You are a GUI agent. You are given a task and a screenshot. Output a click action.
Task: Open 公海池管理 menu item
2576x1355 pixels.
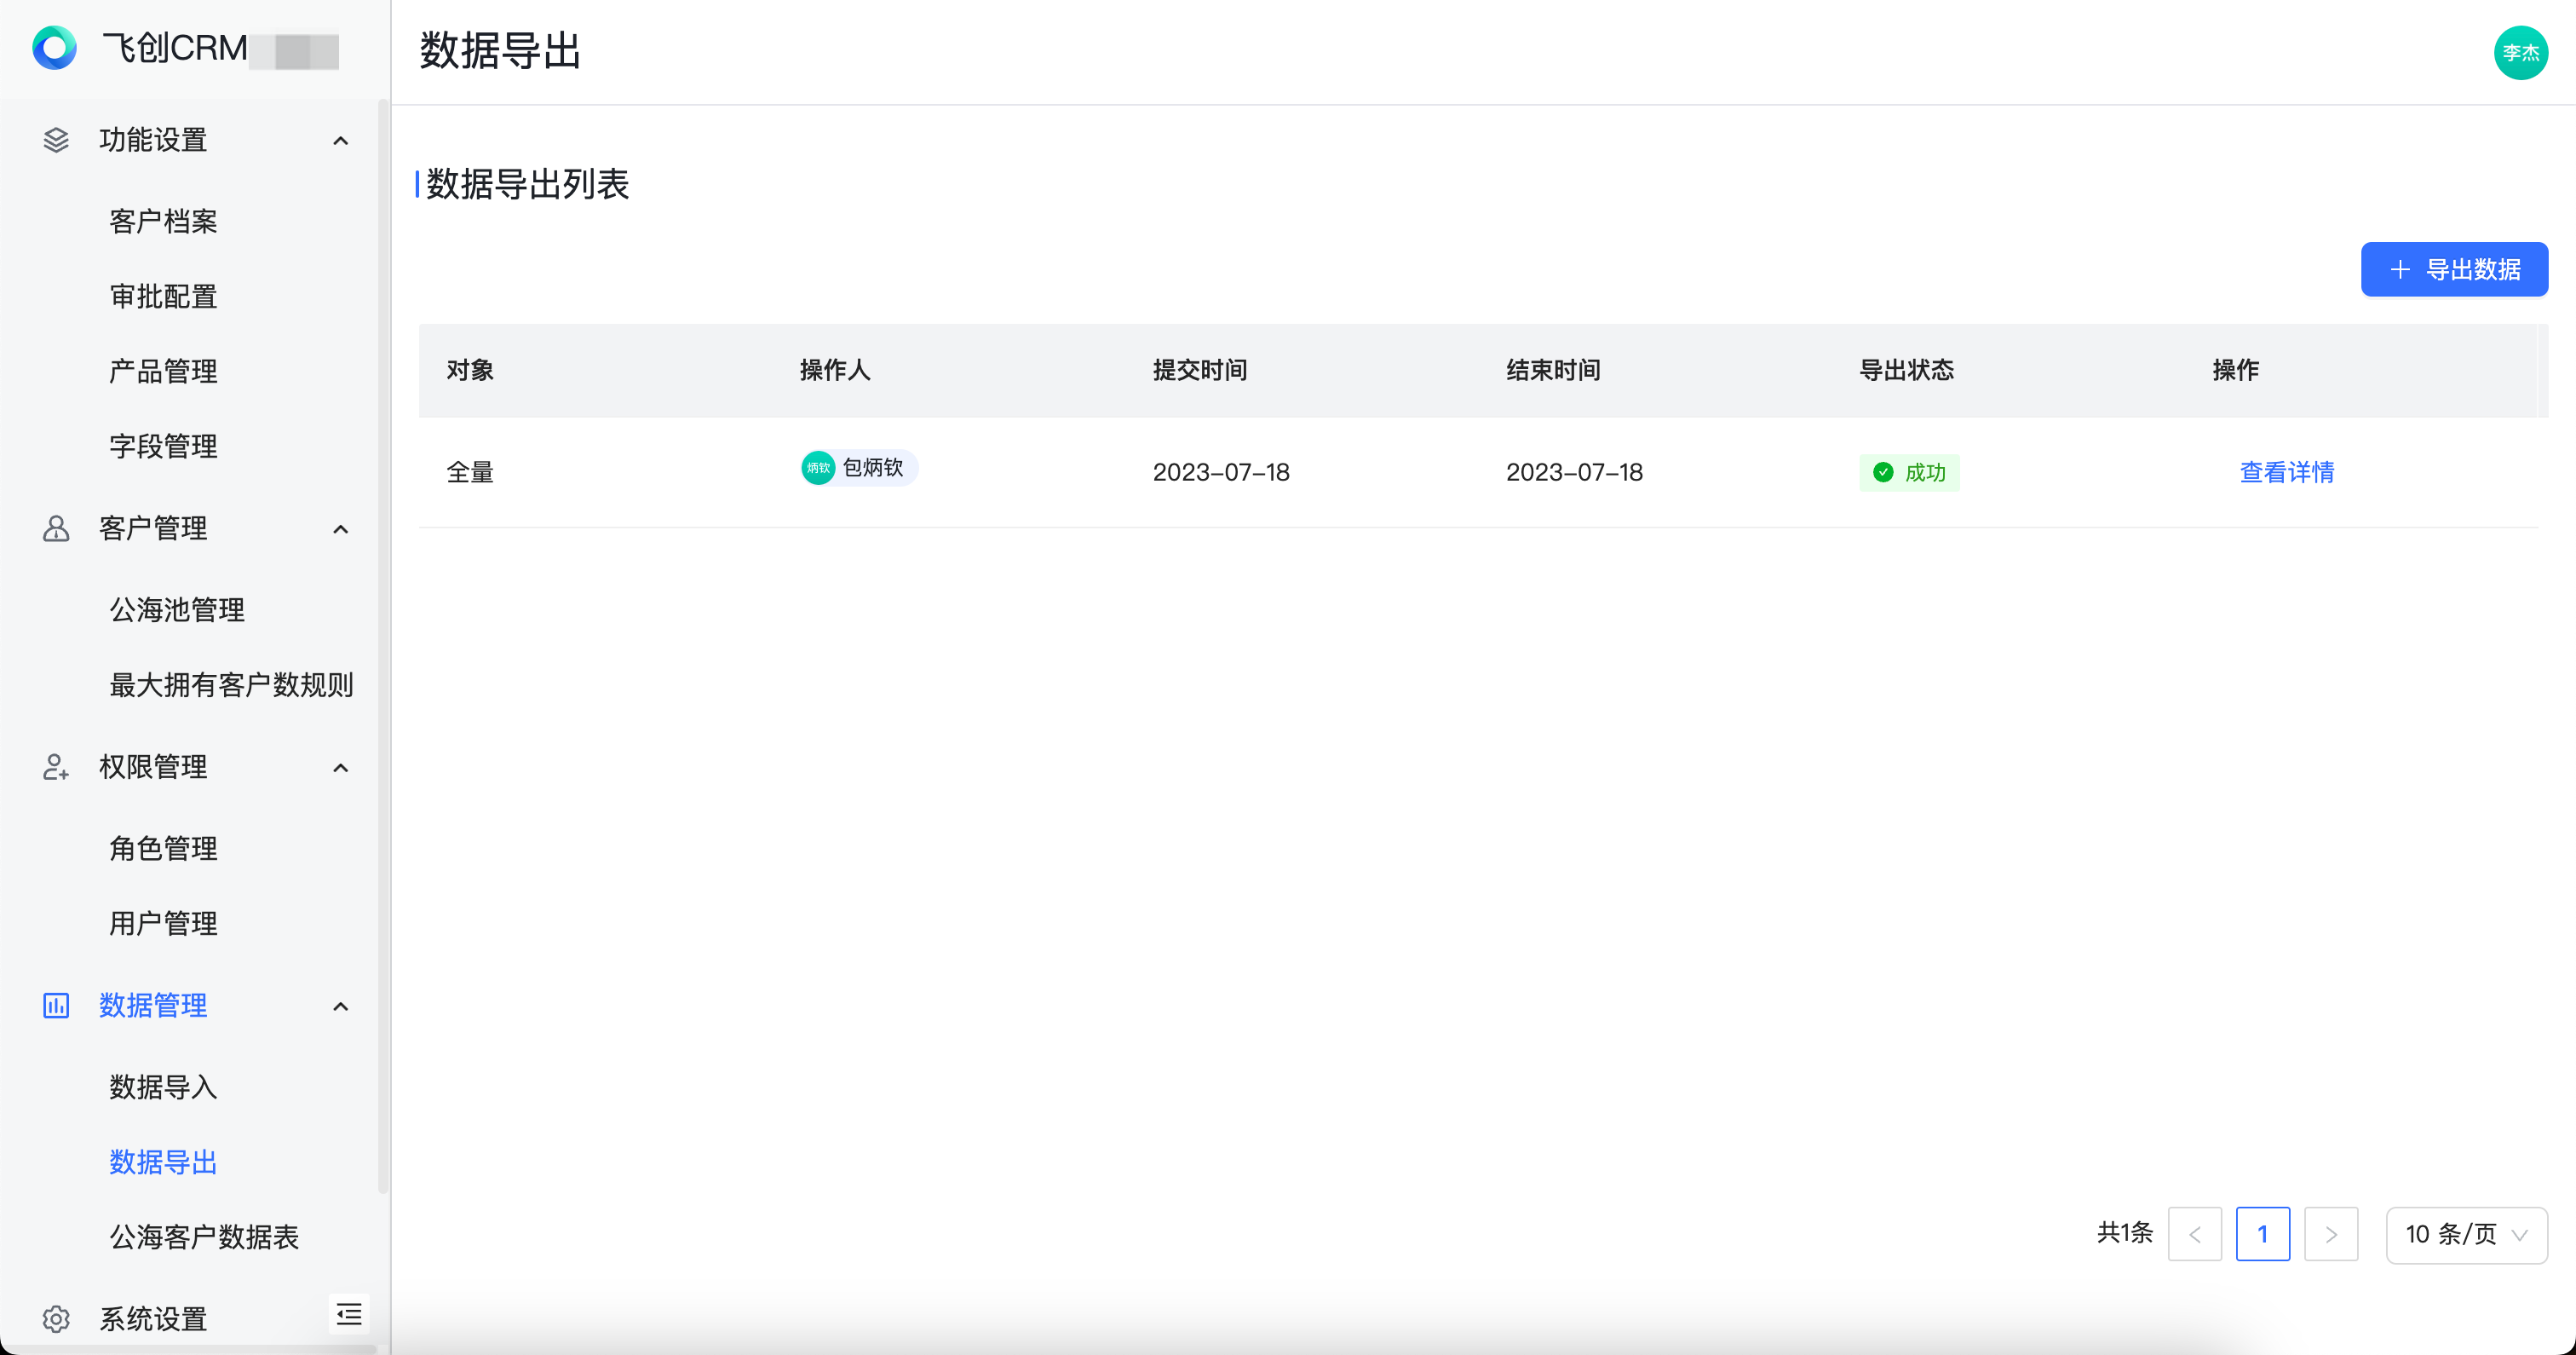coord(177,609)
